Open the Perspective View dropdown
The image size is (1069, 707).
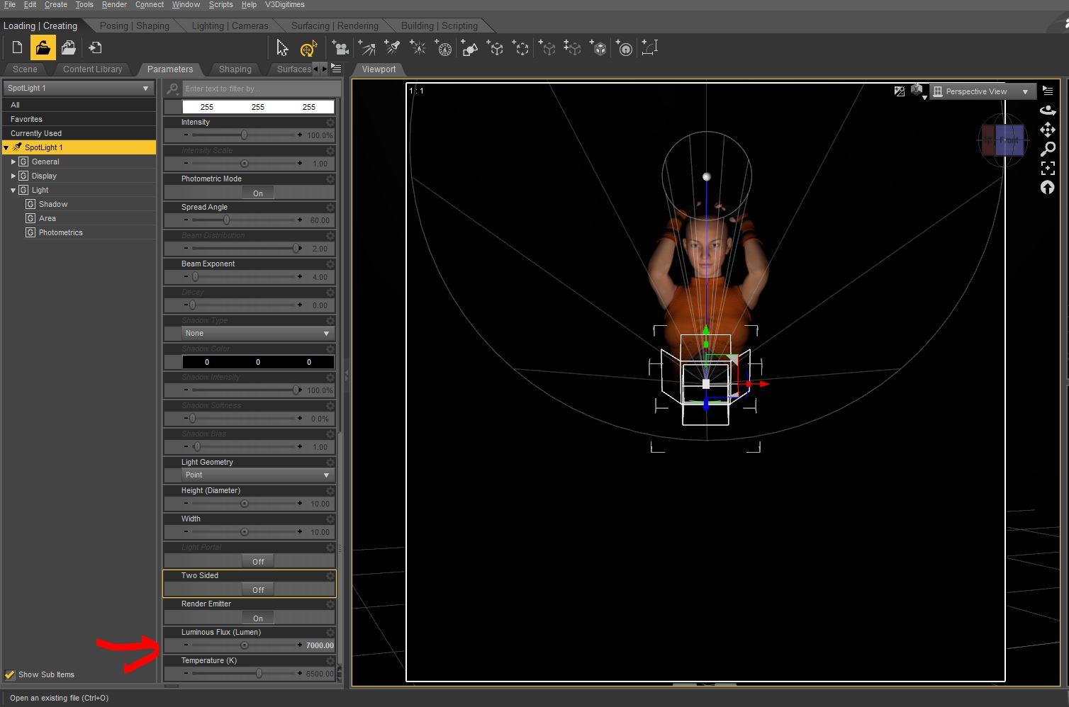tap(982, 91)
